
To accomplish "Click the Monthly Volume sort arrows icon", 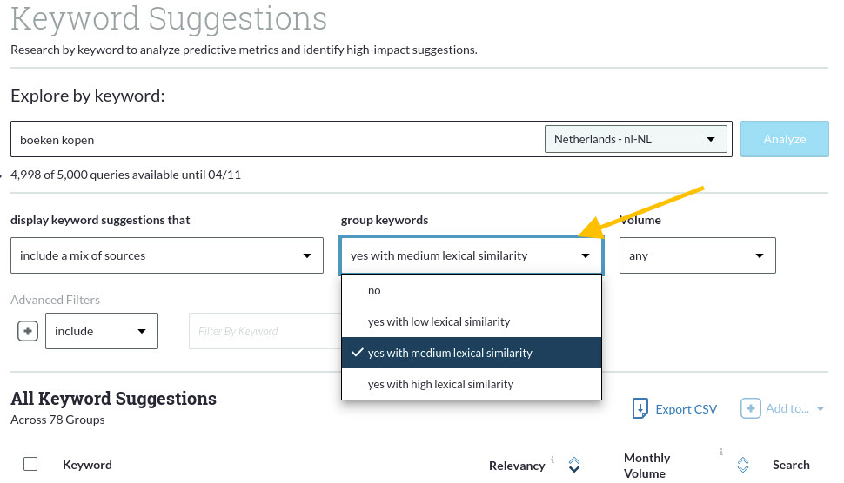I will 743,466.
